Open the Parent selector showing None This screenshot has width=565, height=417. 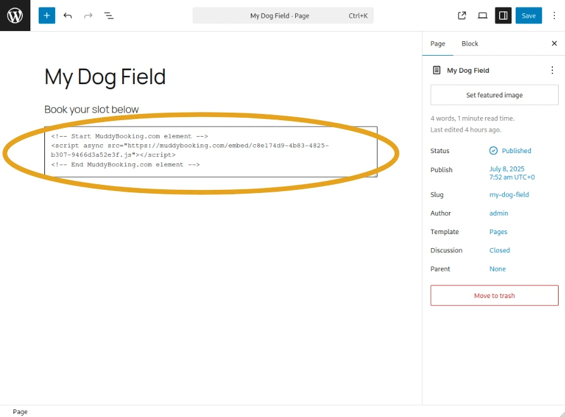[497, 269]
